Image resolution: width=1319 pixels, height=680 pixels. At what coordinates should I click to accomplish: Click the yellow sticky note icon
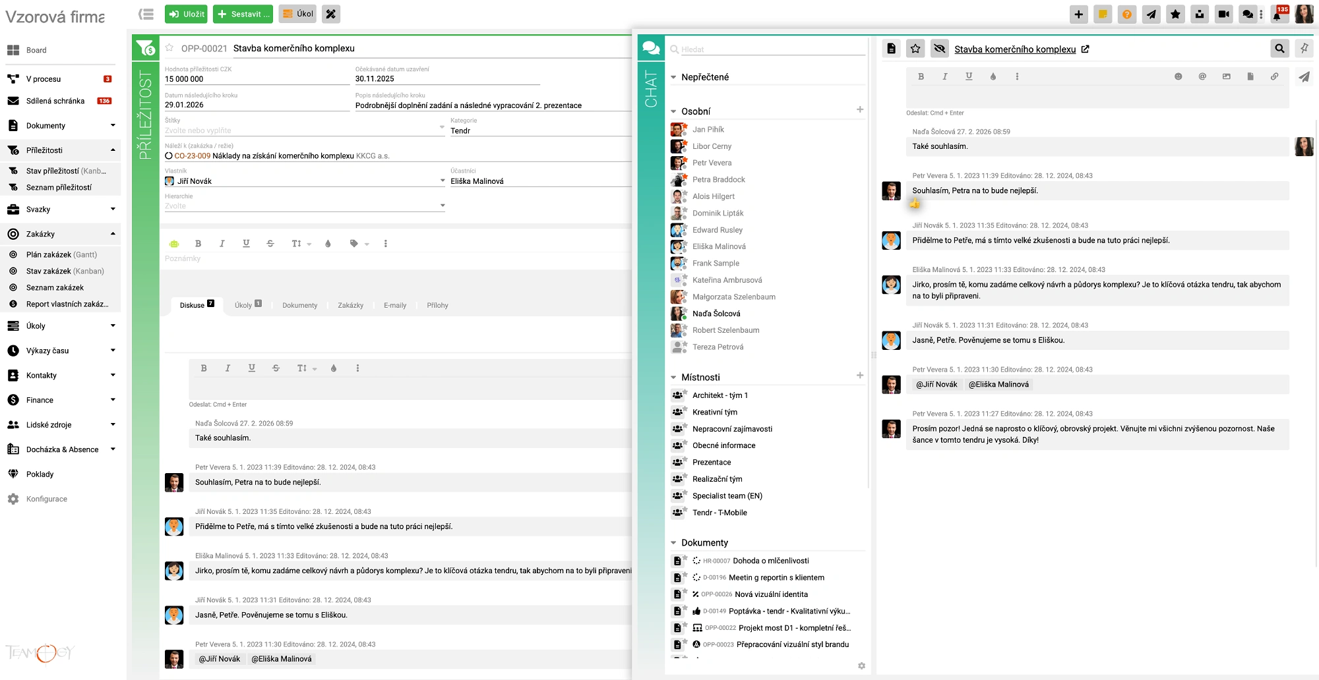(x=1103, y=14)
